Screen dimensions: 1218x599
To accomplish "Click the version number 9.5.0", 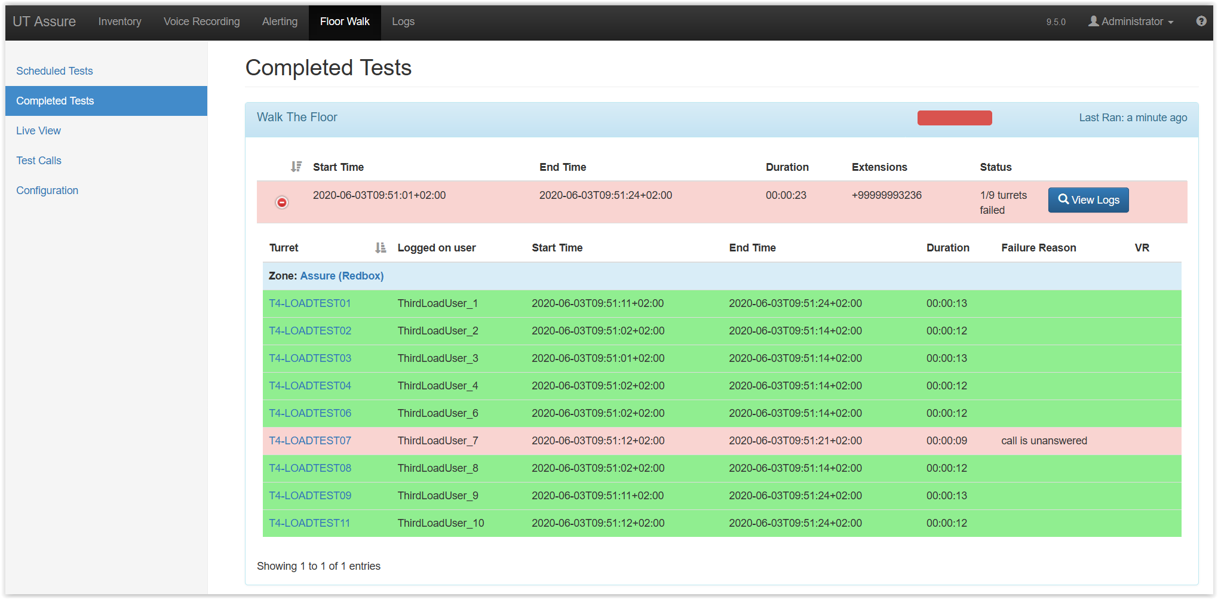I will click(1056, 22).
